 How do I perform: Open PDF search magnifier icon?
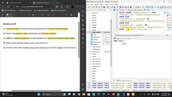click(66, 15)
